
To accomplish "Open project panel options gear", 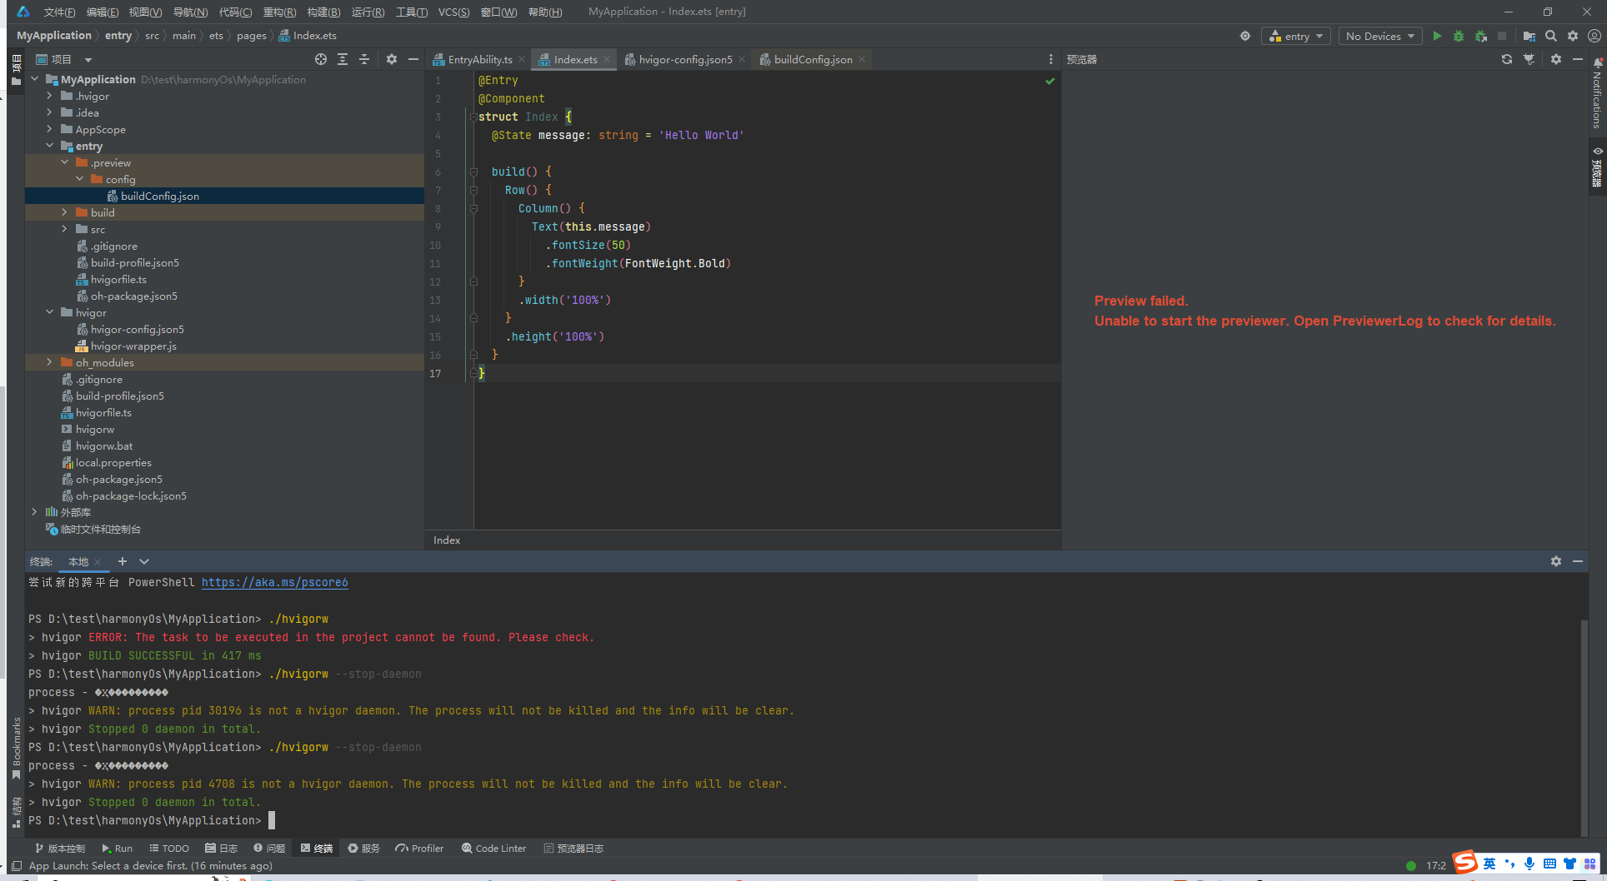I will tap(392, 59).
